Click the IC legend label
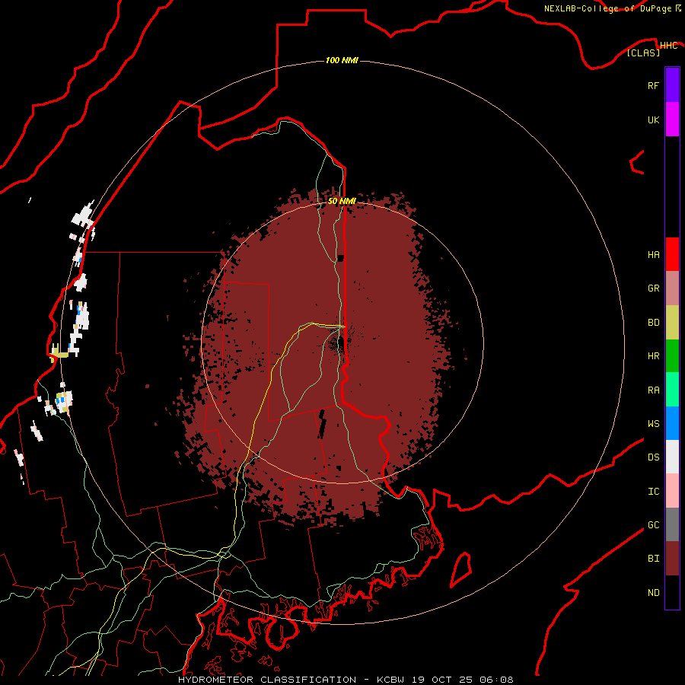 [x=653, y=492]
